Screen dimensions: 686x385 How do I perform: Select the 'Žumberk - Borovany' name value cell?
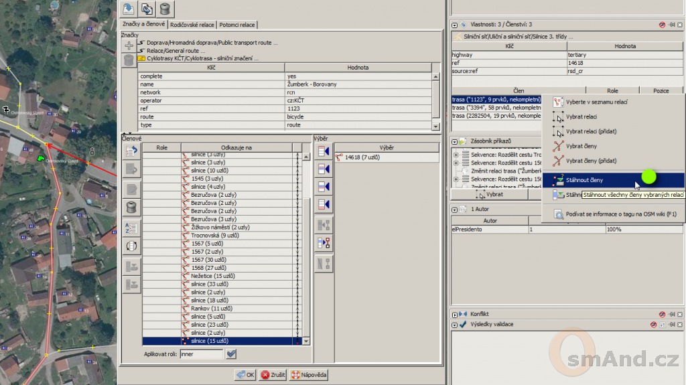click(x=358, y=84)
